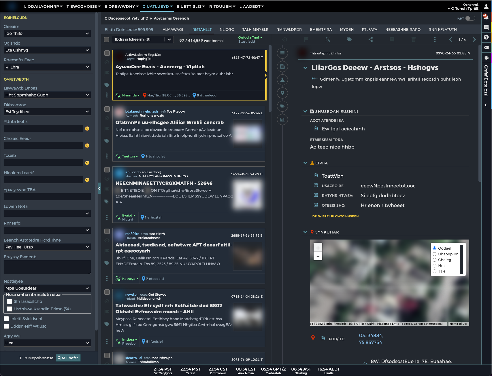This screenshot has height=376, width=492.
Task: Open notifications bell with badge
Action: [486, 17]
